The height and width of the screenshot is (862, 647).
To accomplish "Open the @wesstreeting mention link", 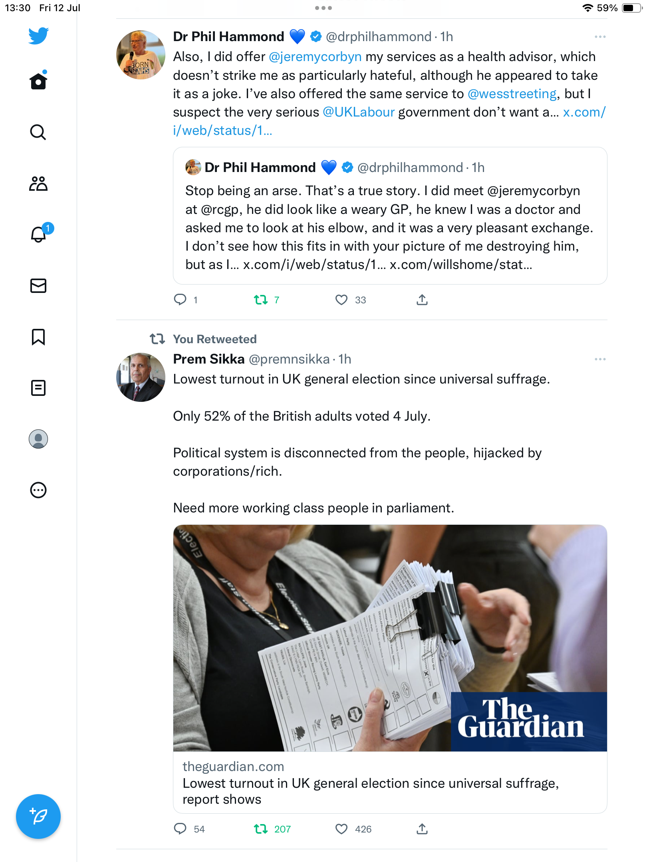I will tap(512, 94).
